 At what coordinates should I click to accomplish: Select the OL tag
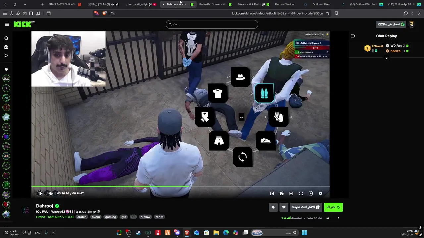[133, 217]
